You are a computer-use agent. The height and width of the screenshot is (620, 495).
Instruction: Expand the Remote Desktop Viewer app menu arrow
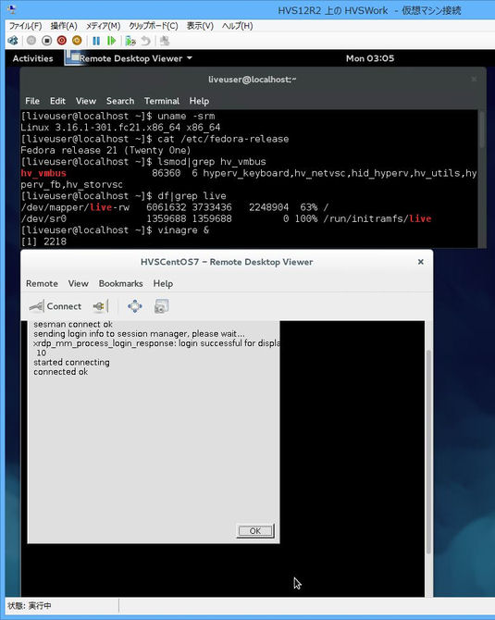190,58
